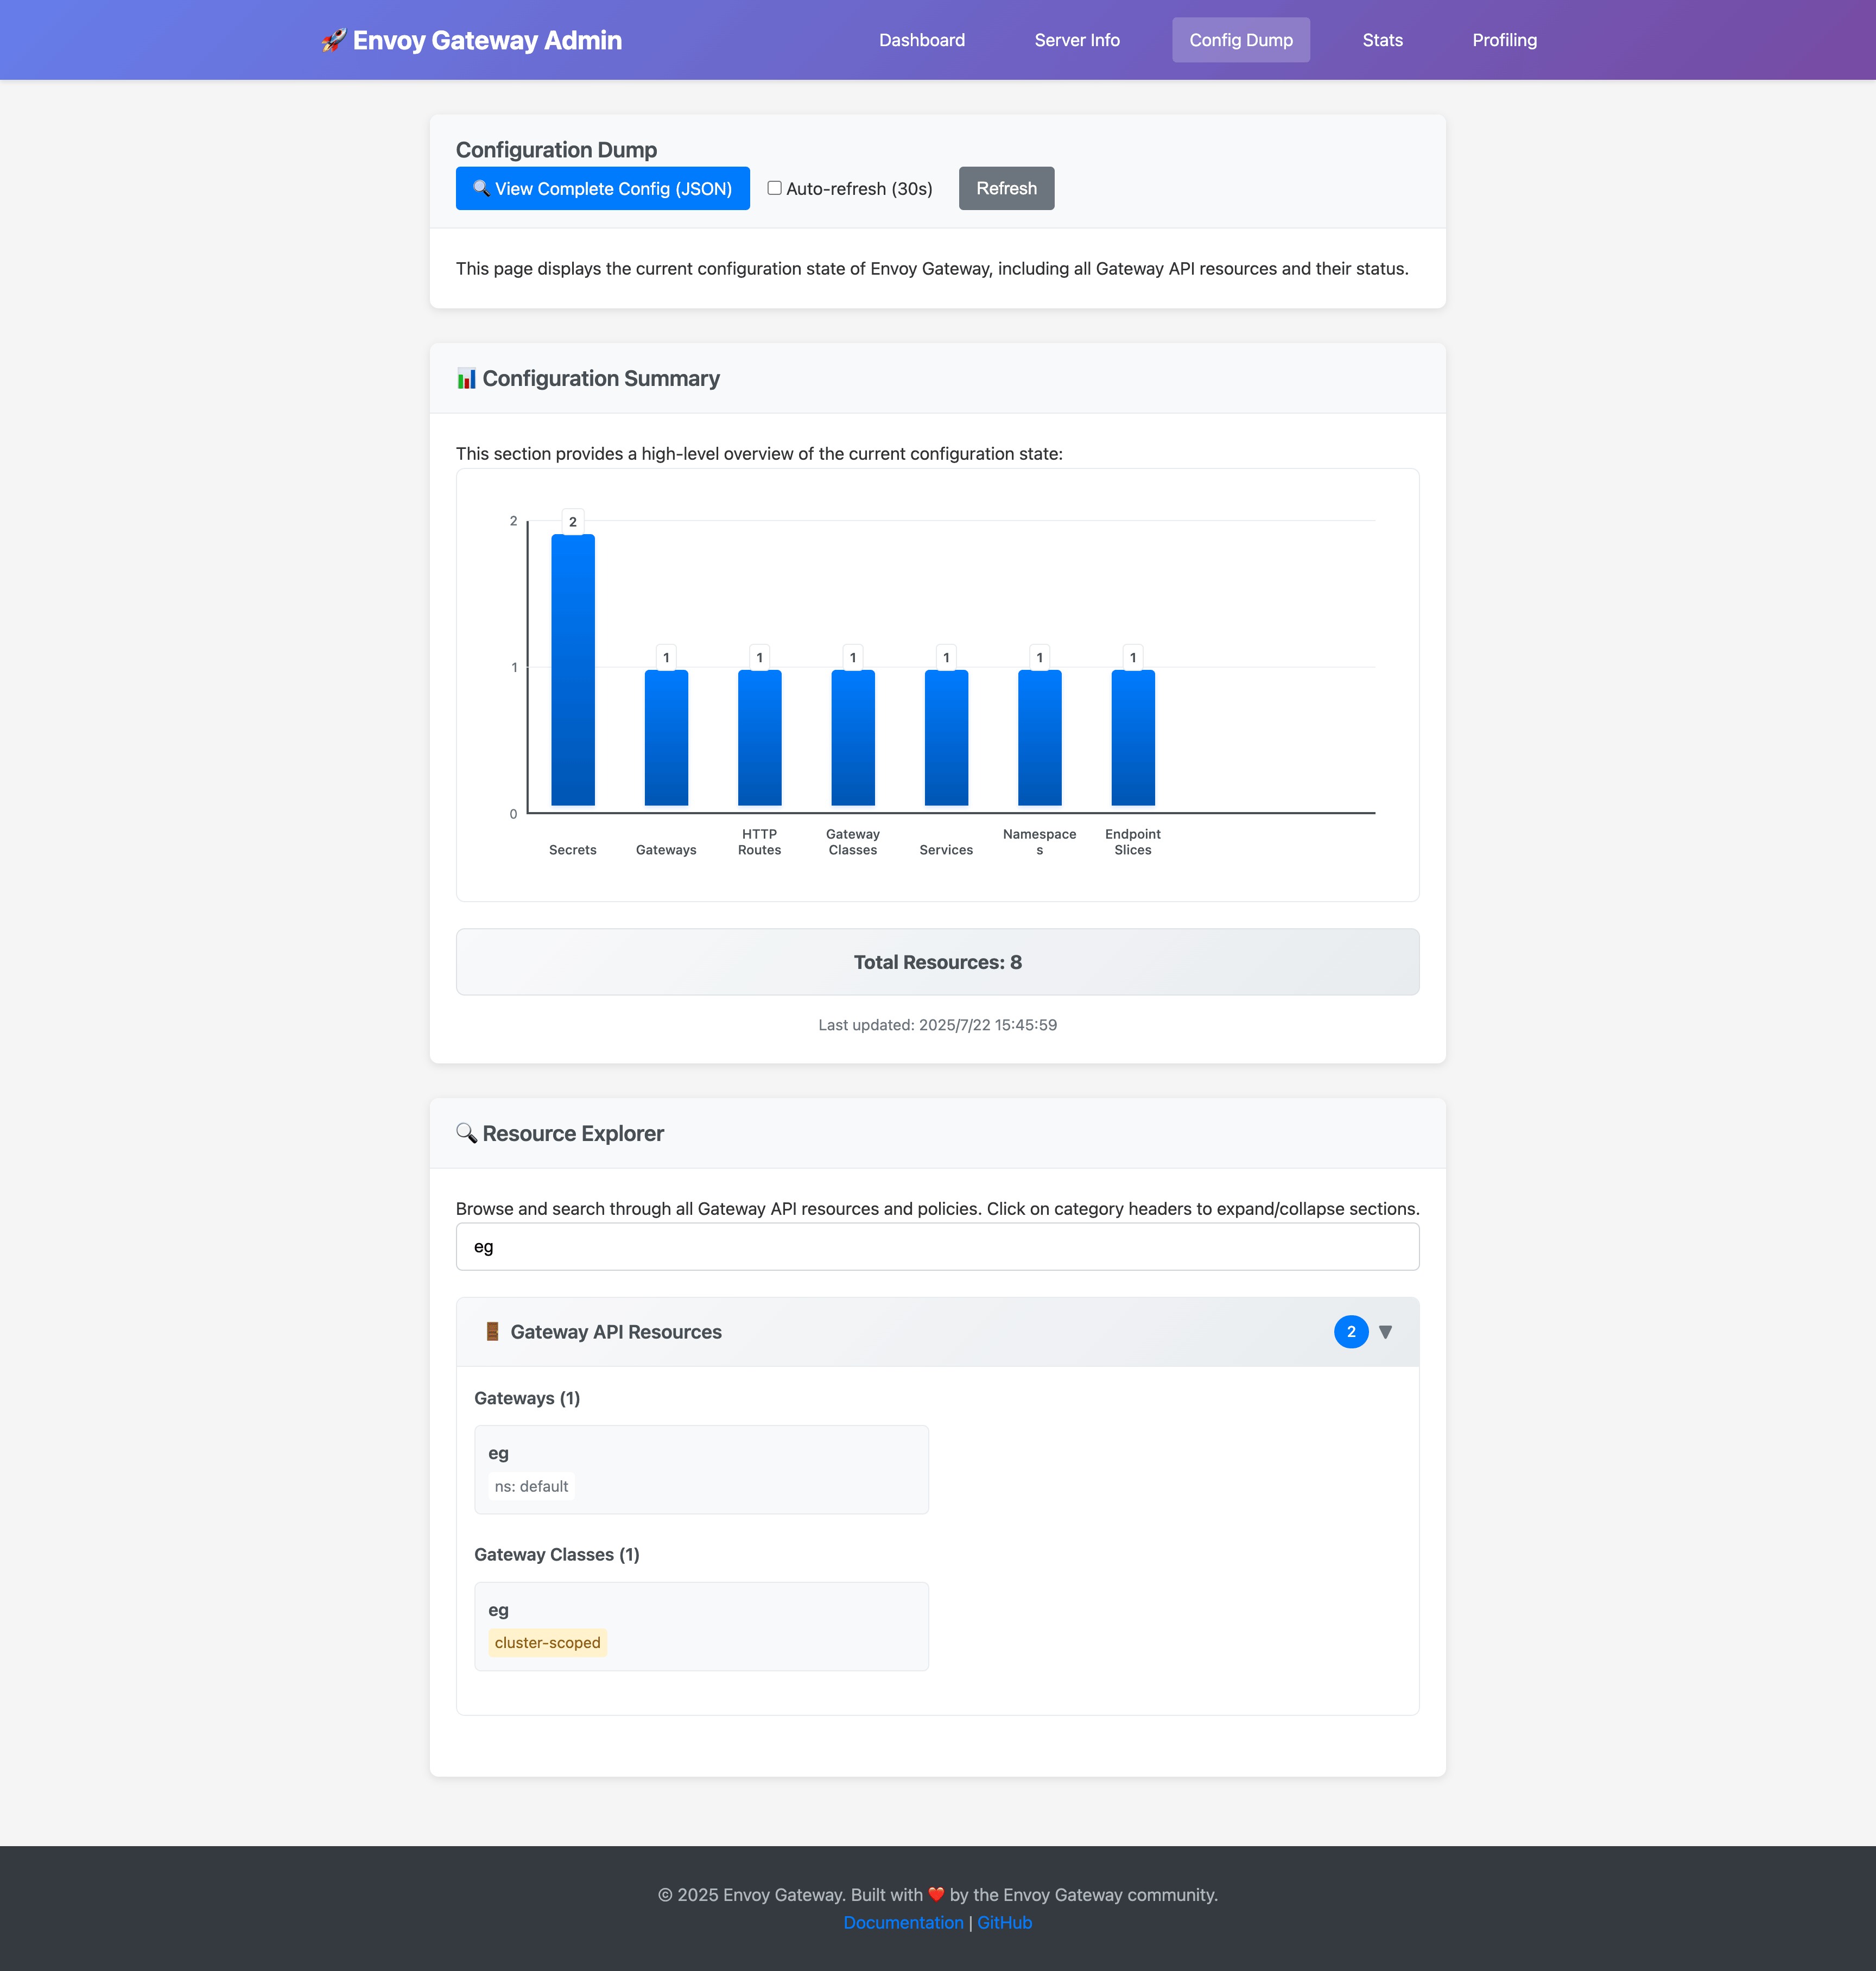Click the ns: default tag under Gateway eg
The image size is (1876, 1971).
tap(531, 1487)
